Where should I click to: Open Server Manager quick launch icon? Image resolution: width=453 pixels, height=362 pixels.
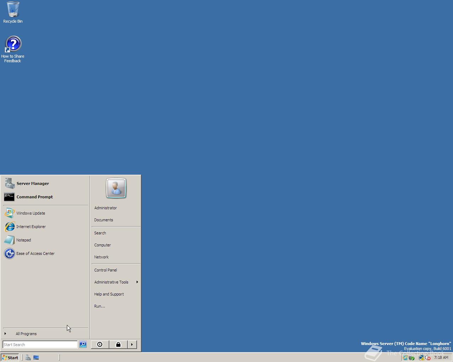(x=28, y=358)
